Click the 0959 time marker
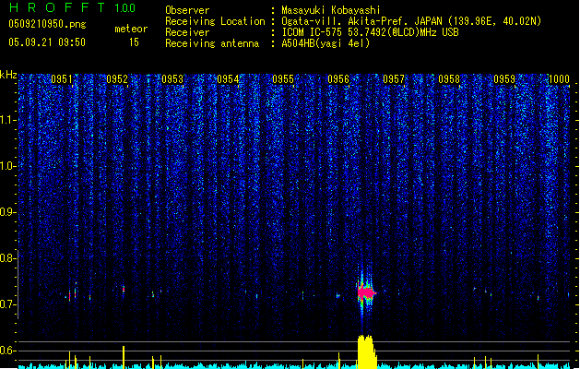Screen dimensions: 580x369 pyautogui.click(x=504, y=79)
